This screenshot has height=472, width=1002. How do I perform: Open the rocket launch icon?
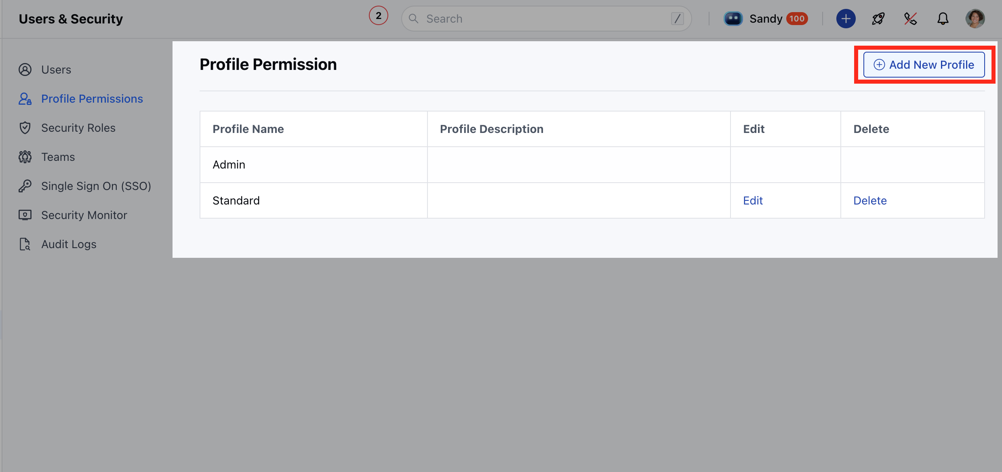(x=878, y=19)
